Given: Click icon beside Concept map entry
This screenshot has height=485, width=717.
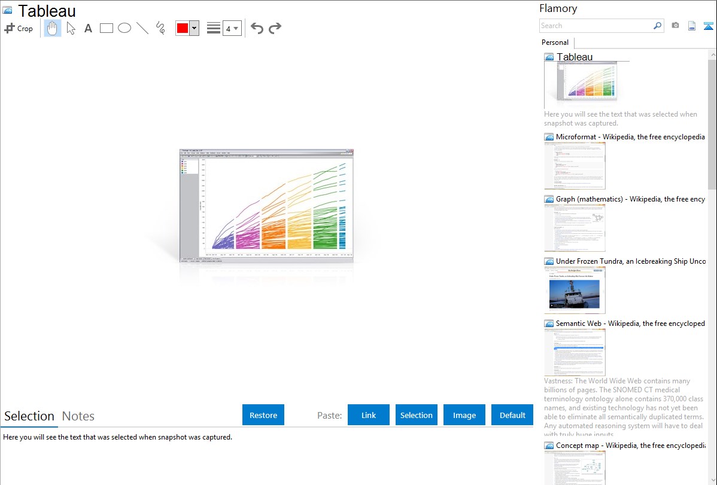Looking at the screenshot, I should click(x=549, y=445).
